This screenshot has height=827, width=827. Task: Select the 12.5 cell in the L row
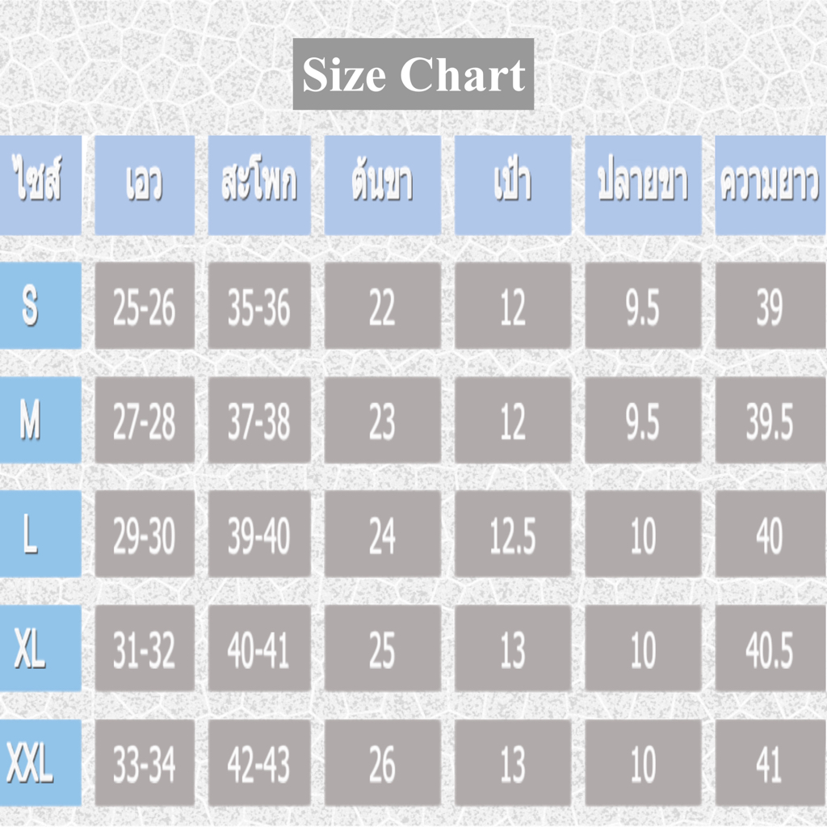pos(512,534)
